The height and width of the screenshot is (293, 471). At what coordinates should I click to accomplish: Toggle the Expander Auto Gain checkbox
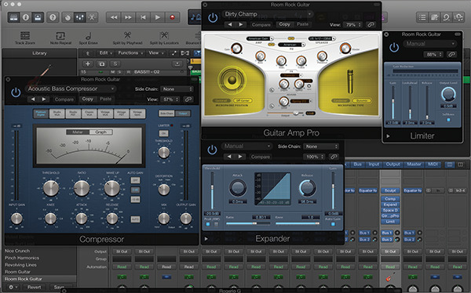pos(333,224)
